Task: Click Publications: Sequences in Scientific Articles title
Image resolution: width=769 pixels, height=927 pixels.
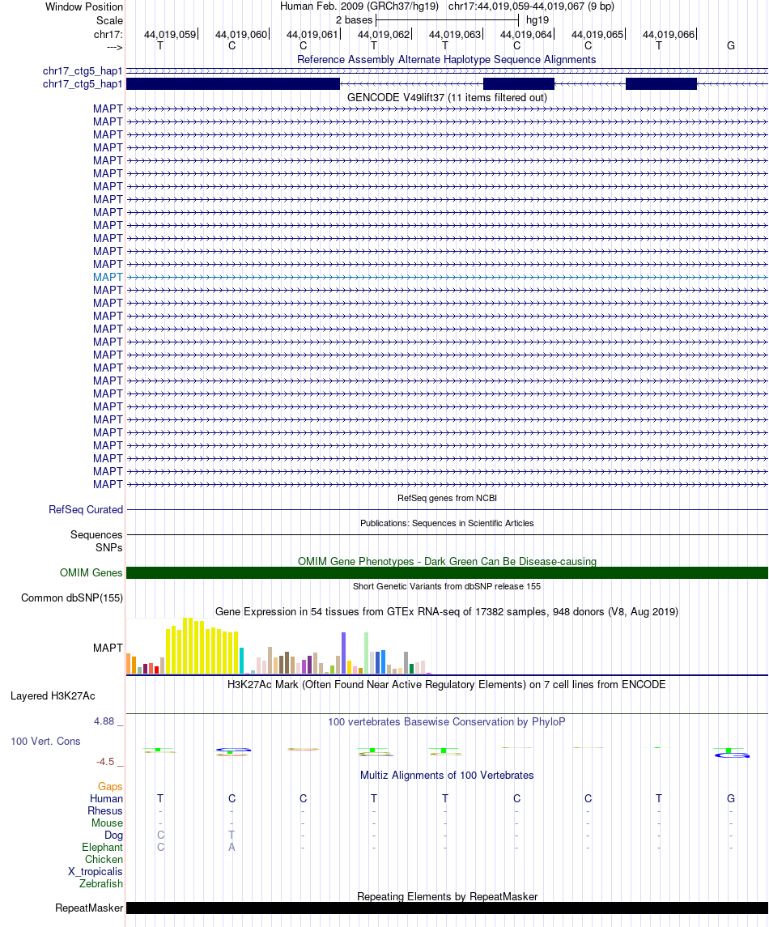Action: [x=447, y=523]
